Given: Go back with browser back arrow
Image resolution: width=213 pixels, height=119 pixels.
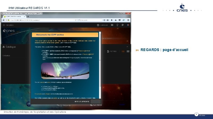Looking at the screenshot, I should [x=4, y=20].
